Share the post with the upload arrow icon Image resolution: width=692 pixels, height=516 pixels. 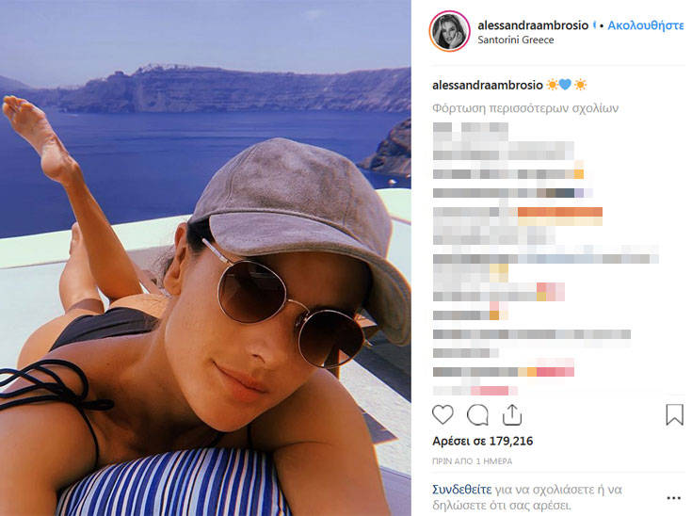click(512, 414)
